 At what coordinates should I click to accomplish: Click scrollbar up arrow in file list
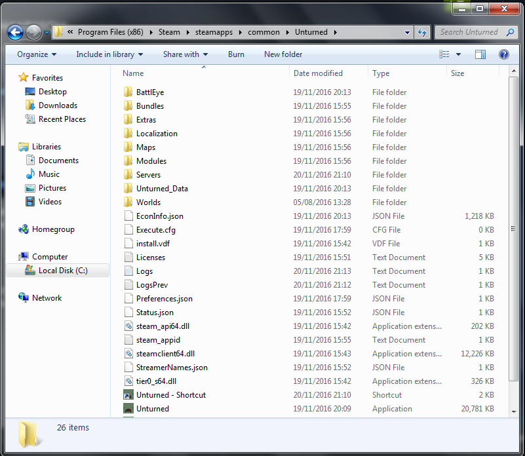coord(514,71)
